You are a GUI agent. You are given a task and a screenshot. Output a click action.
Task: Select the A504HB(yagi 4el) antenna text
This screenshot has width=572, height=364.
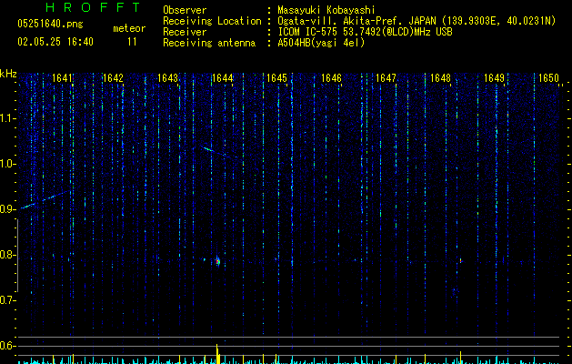321,43
